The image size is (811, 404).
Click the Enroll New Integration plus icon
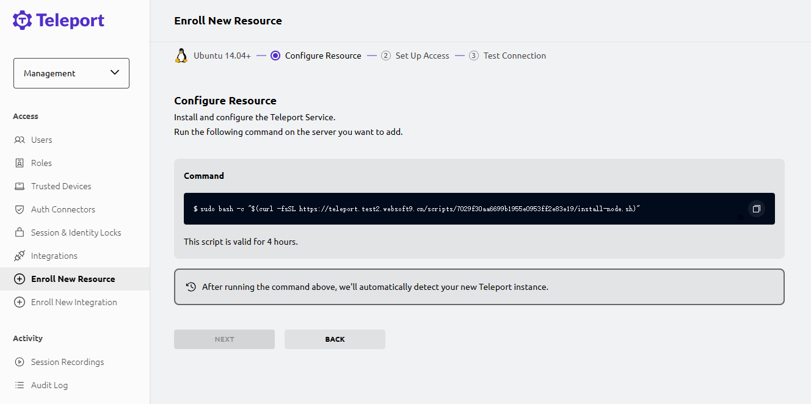tap(20, 302)
